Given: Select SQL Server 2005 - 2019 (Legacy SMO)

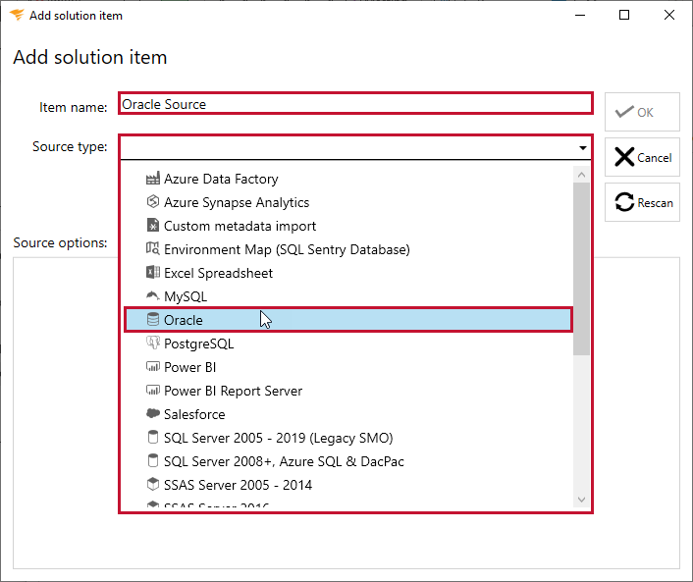Looking at the screenshot, I should pyautogui.click(x=348, y=438).
